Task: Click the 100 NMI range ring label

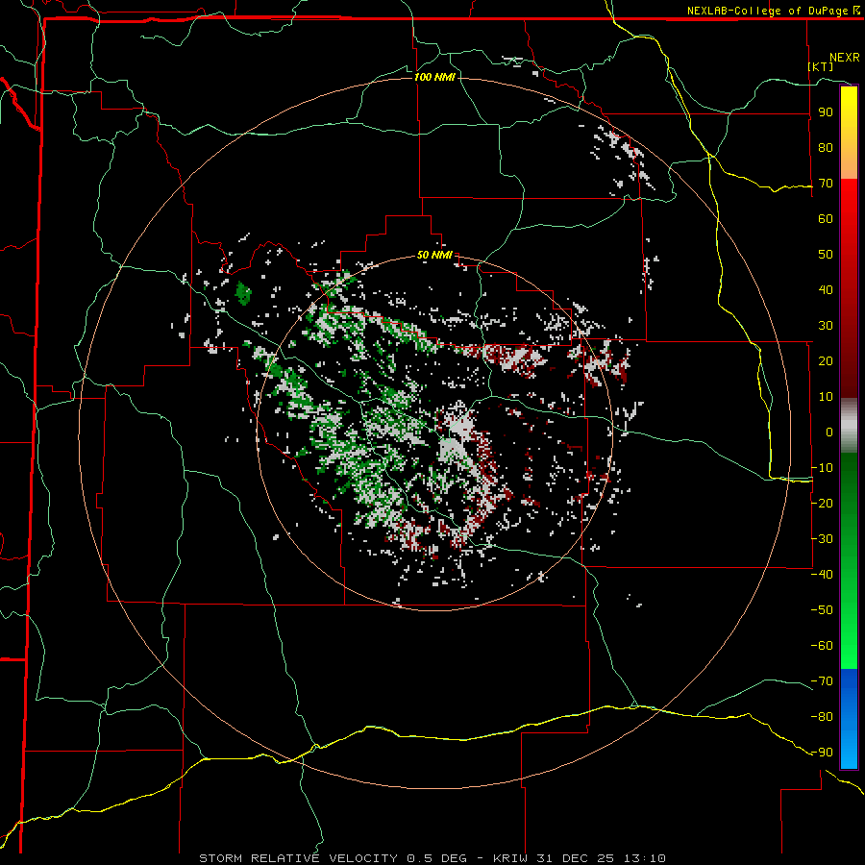Action: click(x=434, y=77)
